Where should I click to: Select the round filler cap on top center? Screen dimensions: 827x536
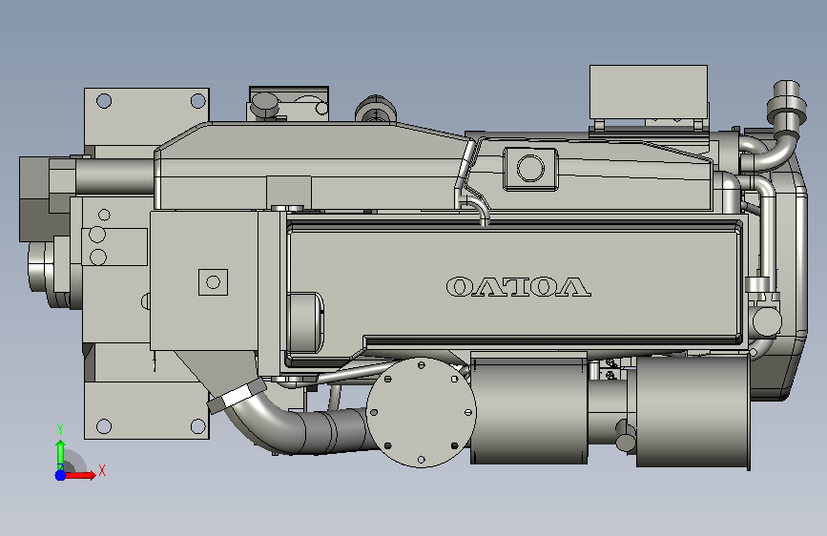[x=376, y=110]
